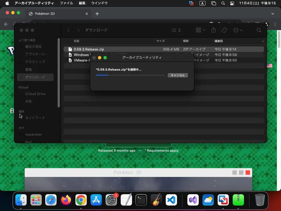Click the VMware Fusion menu bar icon
This screenshot has width=281, height=211.
tap(191, 3)
